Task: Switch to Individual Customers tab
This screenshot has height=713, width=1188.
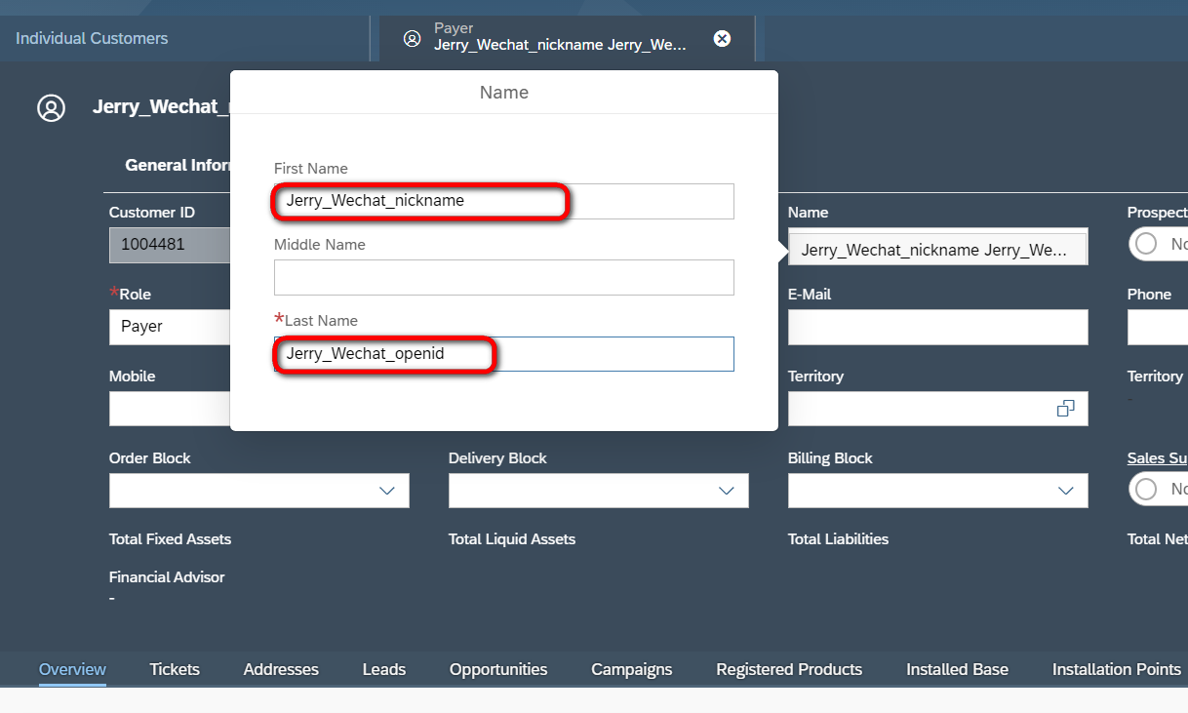Action: pyautogui.click(x=92, y=38)
